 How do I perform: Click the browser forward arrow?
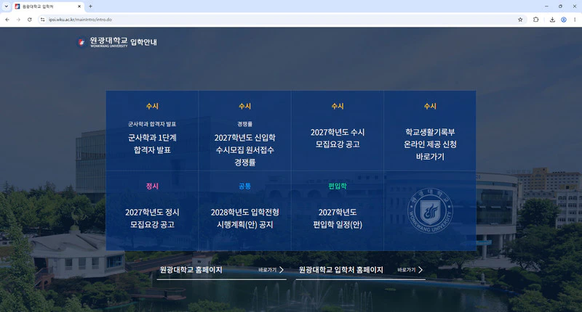[18, 20]
